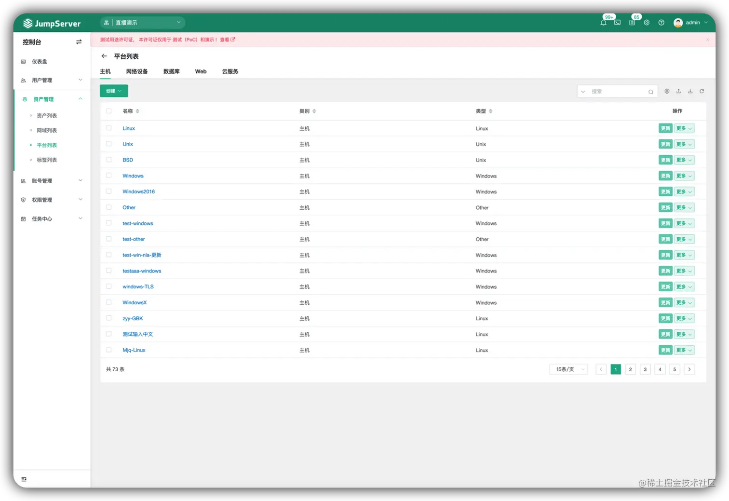
Task: Refresh the platform table
Action: tap(702, 91)
